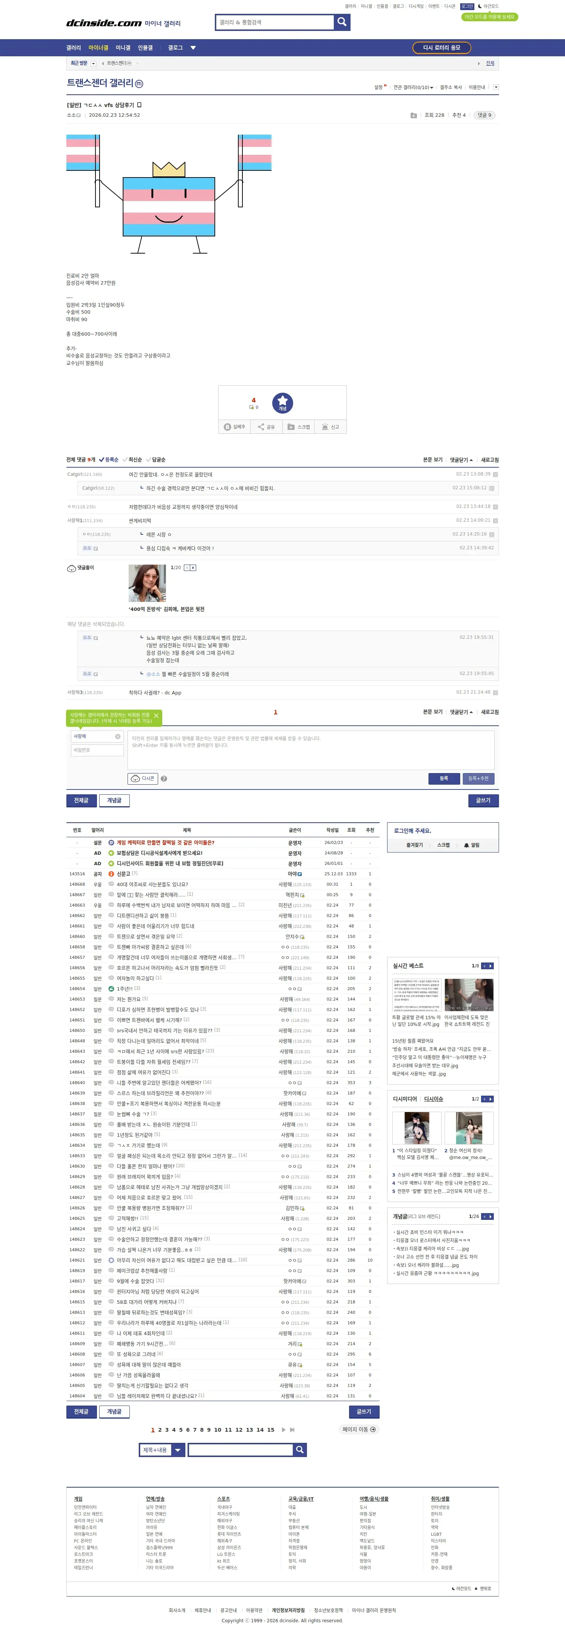The width and height of the screenshot is (565, 1642).
Task: Click the 디시 로터리 응모 banner button
Action: (x=441, y=48)
